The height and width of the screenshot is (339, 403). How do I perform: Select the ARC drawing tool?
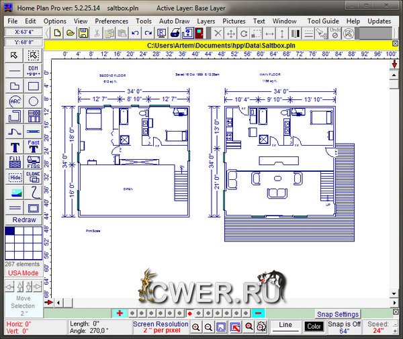click(15, 101)
